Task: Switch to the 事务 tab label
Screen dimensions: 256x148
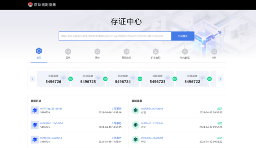Action: (97, 58)
